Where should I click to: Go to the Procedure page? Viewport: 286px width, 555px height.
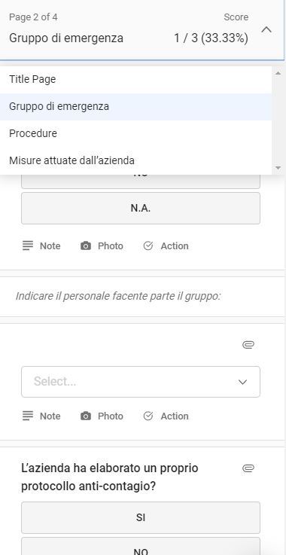[135, 133]
